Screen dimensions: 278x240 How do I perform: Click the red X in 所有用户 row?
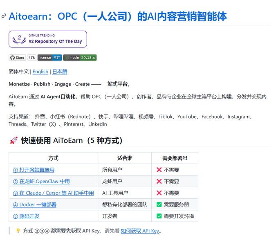pyautogui.click(x=159, y=170)
